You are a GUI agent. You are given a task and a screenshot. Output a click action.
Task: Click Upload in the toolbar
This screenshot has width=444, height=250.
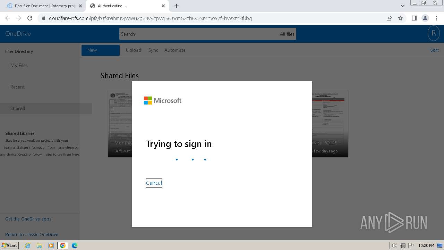(x=134, y=50)
